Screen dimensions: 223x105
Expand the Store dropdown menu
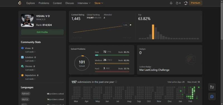pyautogui.click(x=99, y=3)
